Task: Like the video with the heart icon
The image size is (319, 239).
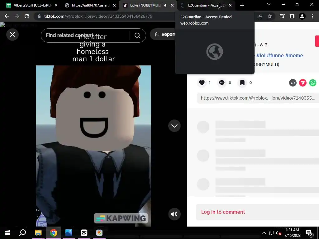Action: [202, 83]
